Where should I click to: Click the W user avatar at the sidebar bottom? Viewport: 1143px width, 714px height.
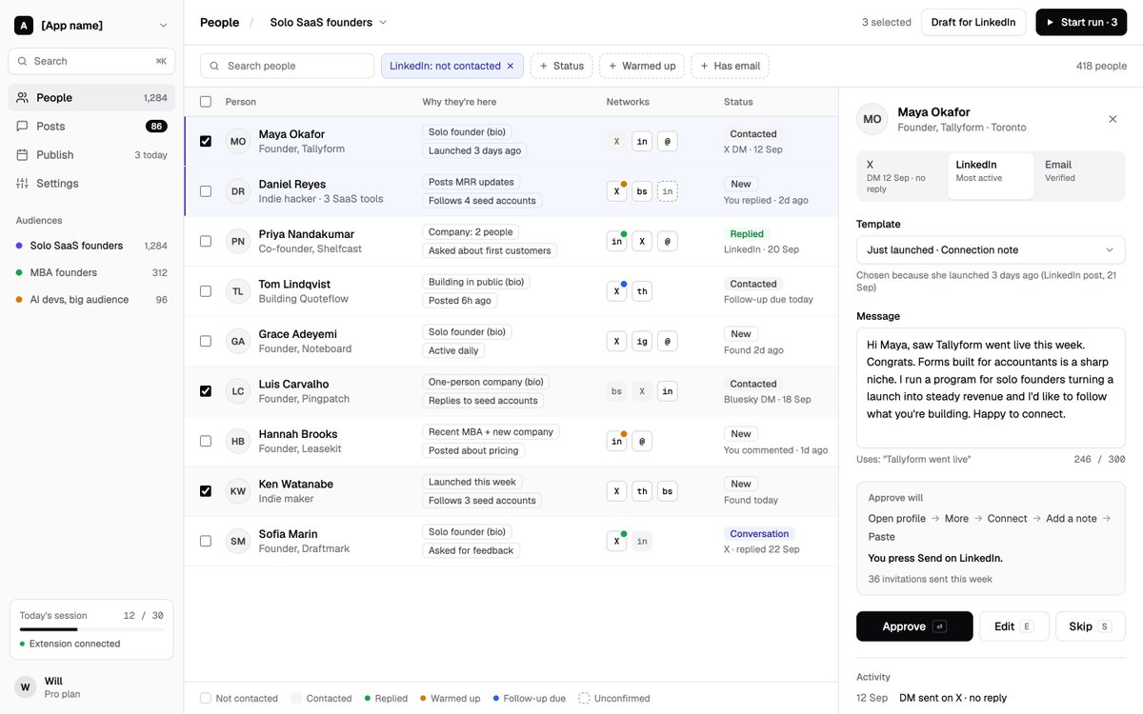(x=26, y=687)
